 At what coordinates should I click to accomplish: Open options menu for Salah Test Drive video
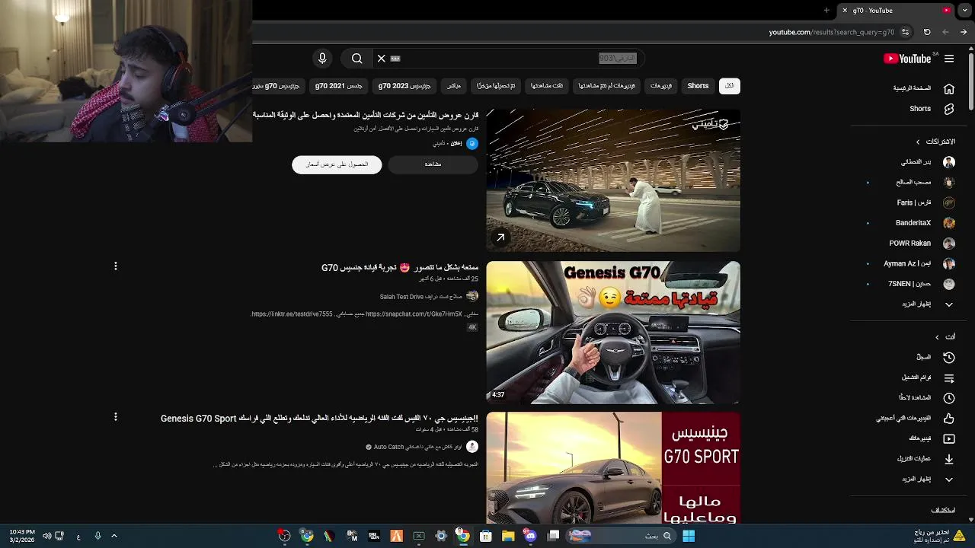pyautogui.click(x=116, y=266)
